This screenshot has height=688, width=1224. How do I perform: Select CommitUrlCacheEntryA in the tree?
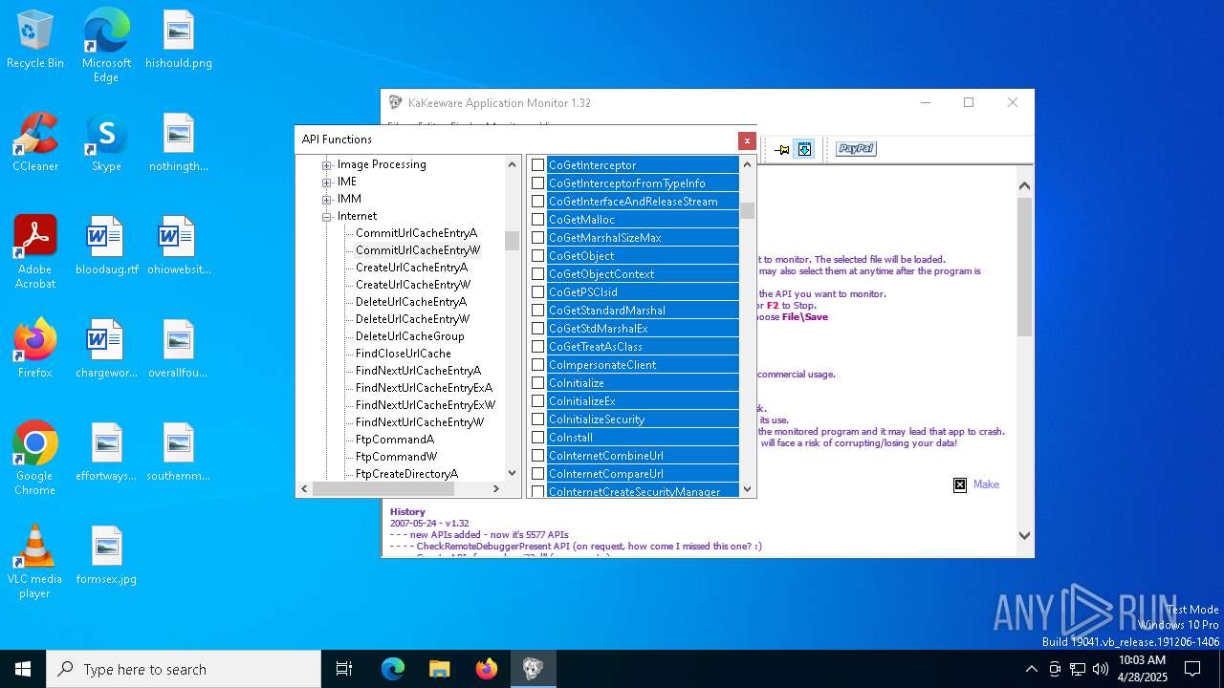pos(416,233)
